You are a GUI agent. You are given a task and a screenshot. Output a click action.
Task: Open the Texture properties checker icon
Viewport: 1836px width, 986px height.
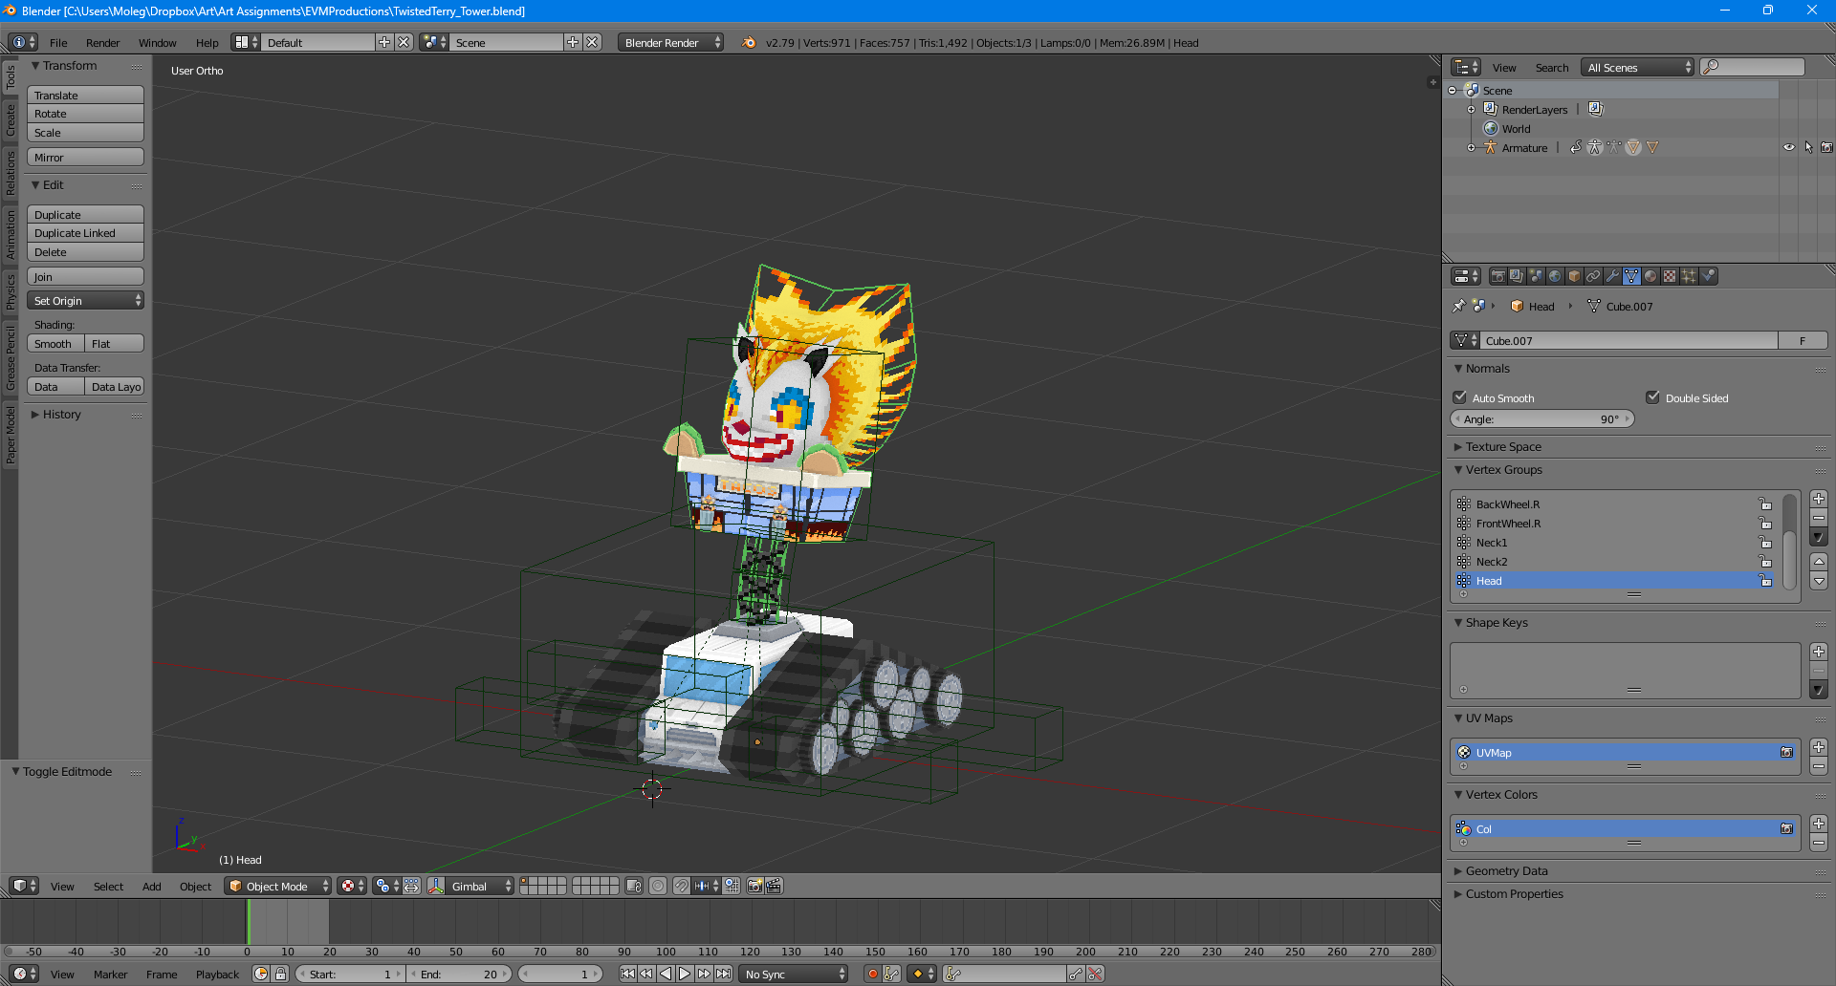(1670, 276)
